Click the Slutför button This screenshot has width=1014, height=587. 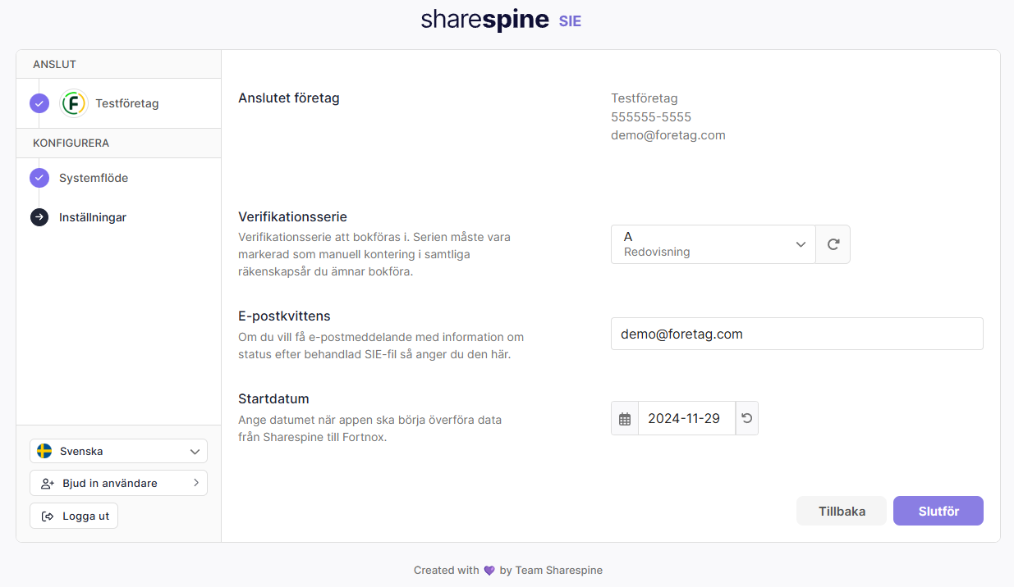938,511
